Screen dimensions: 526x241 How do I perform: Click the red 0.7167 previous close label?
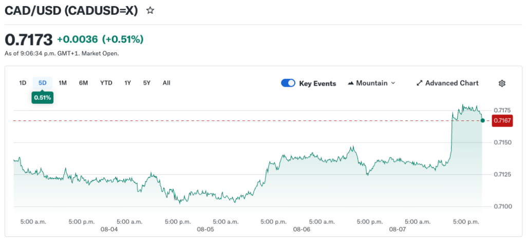click(x=502, y=120)
